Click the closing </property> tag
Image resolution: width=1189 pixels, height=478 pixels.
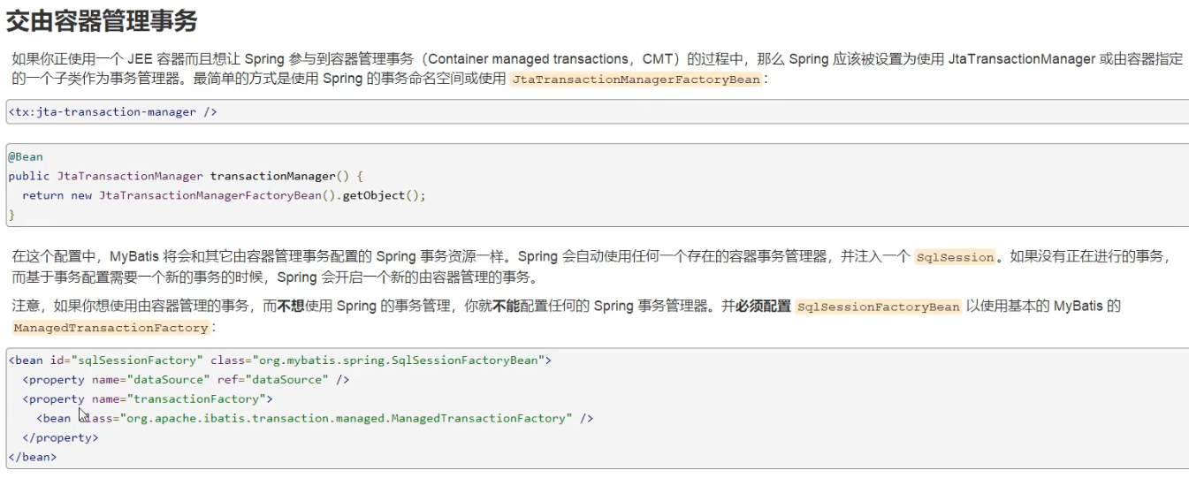60,437
